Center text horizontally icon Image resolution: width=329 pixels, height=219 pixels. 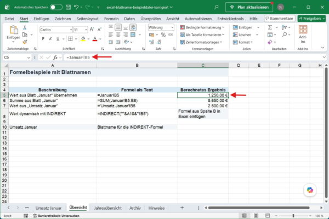(118, 35)
